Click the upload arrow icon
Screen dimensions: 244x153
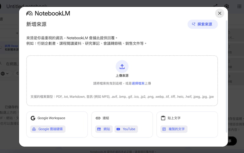[x=122, y=67]
